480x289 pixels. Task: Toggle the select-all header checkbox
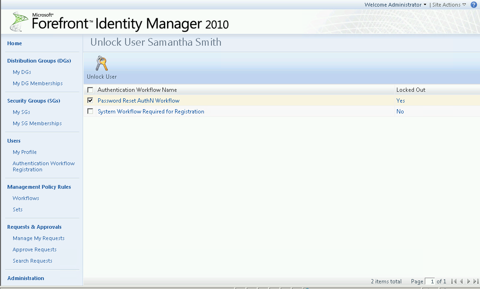(x=90, y=90)
